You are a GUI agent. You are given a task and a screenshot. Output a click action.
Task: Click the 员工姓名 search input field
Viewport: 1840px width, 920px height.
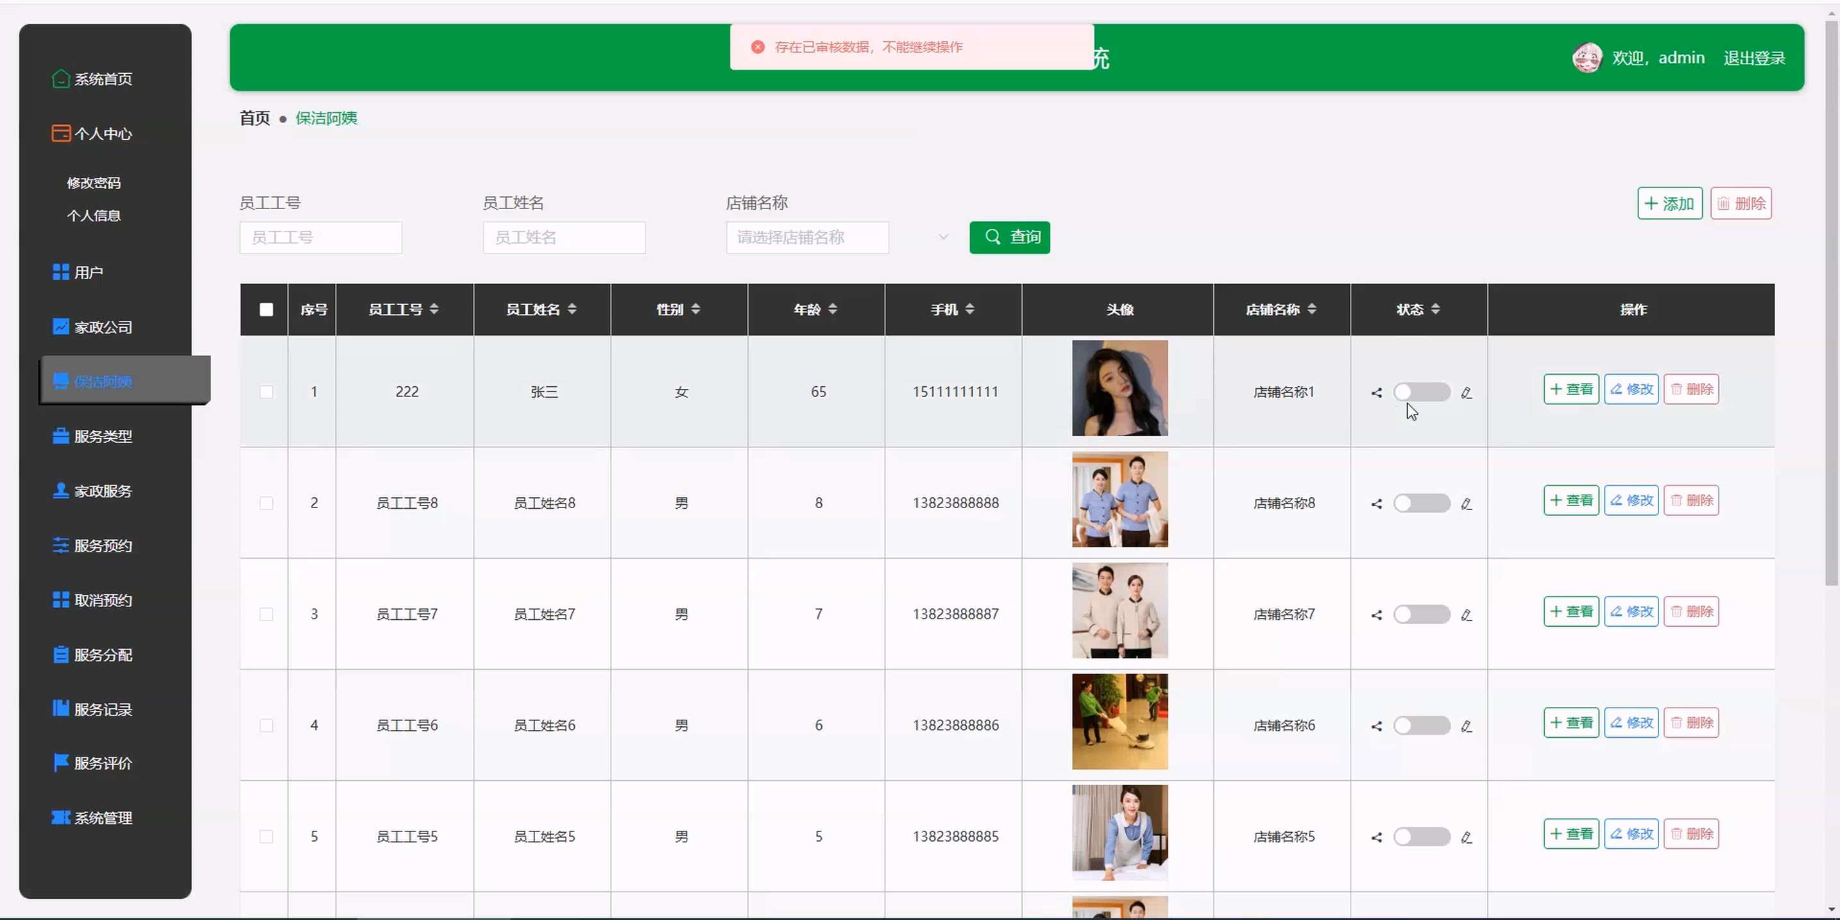563,237
